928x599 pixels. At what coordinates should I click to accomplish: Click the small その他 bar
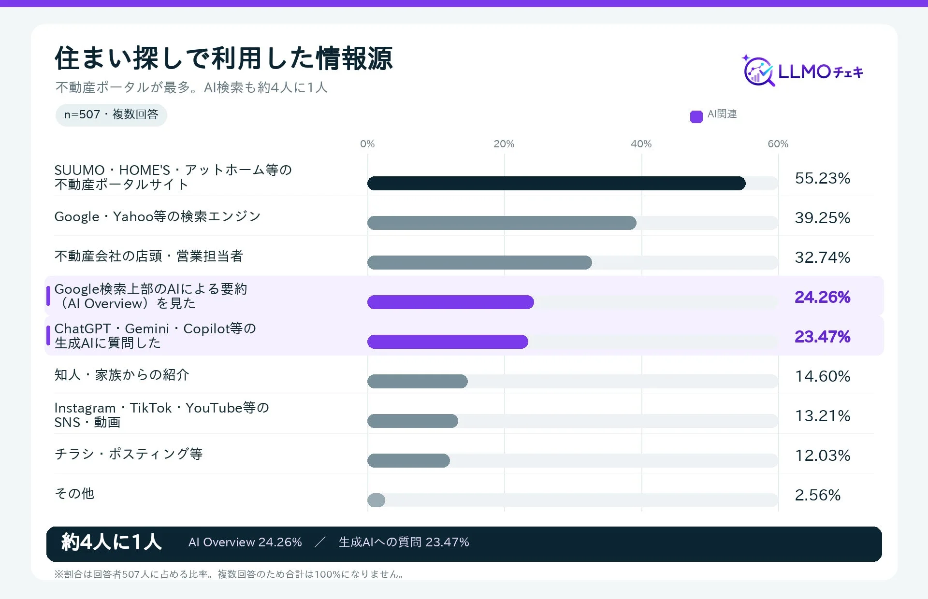376,500
